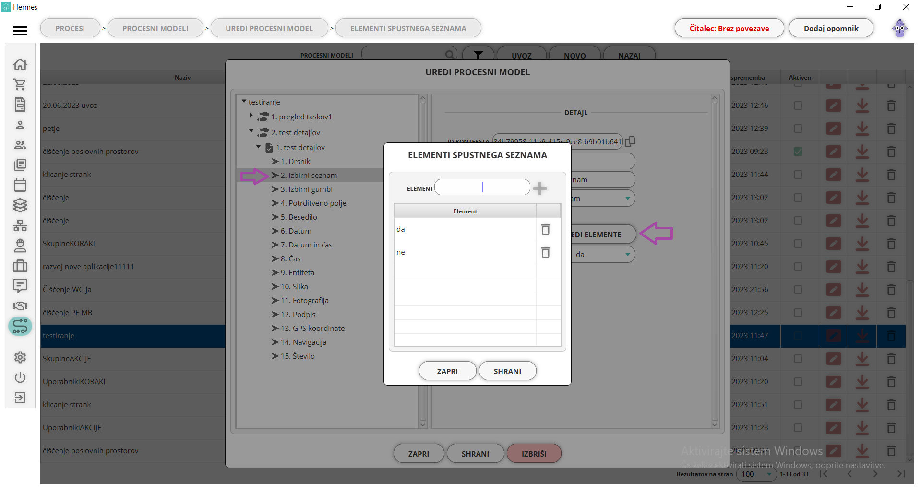Click the tree panel vertical scrollbar
The image size is (921, 493).
pos(423,261)
